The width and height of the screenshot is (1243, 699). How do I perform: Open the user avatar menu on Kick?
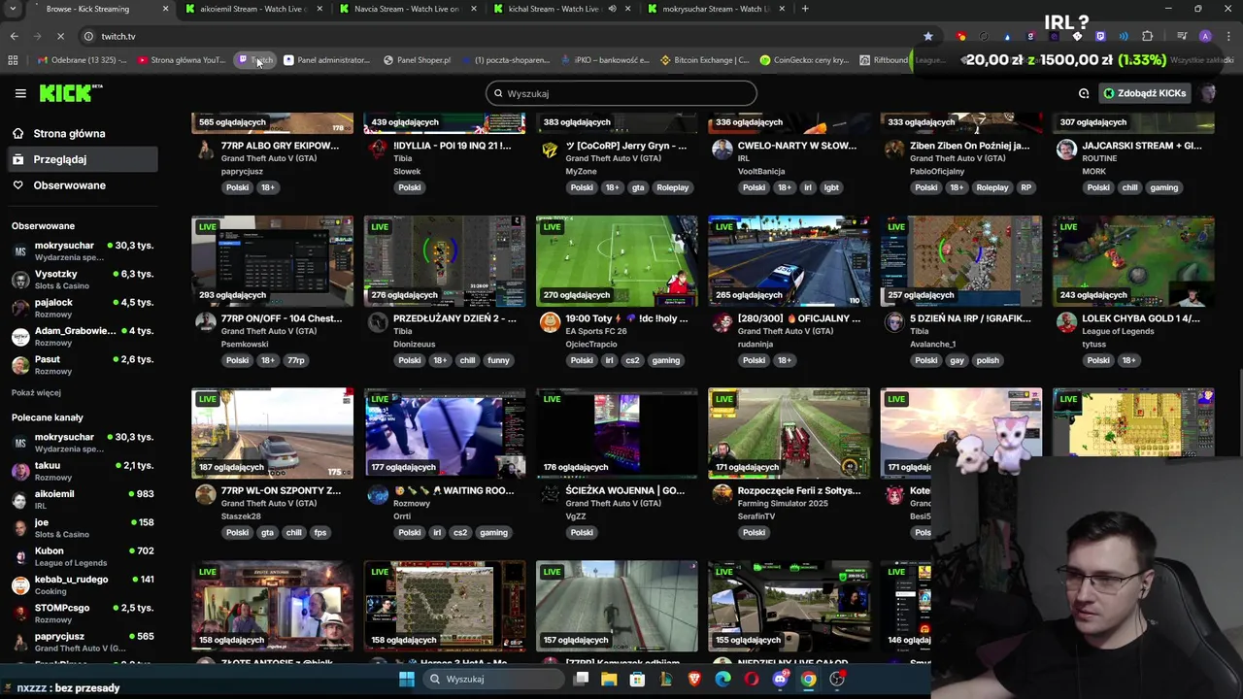click(1208, 93)
